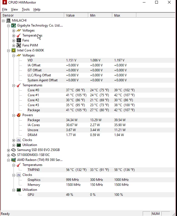Open the Tools menu

point(26,9)
